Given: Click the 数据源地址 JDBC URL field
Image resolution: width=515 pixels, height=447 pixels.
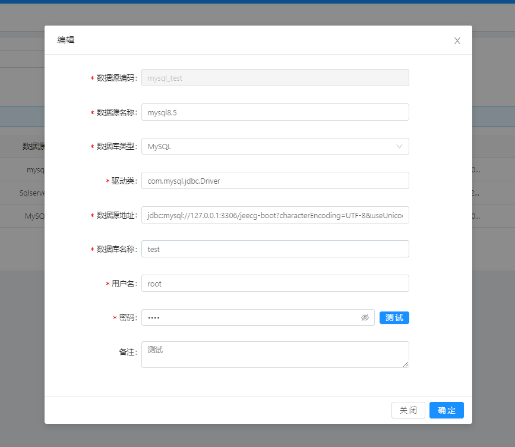Looking at the screenshot, I should (x=274, y=215).
